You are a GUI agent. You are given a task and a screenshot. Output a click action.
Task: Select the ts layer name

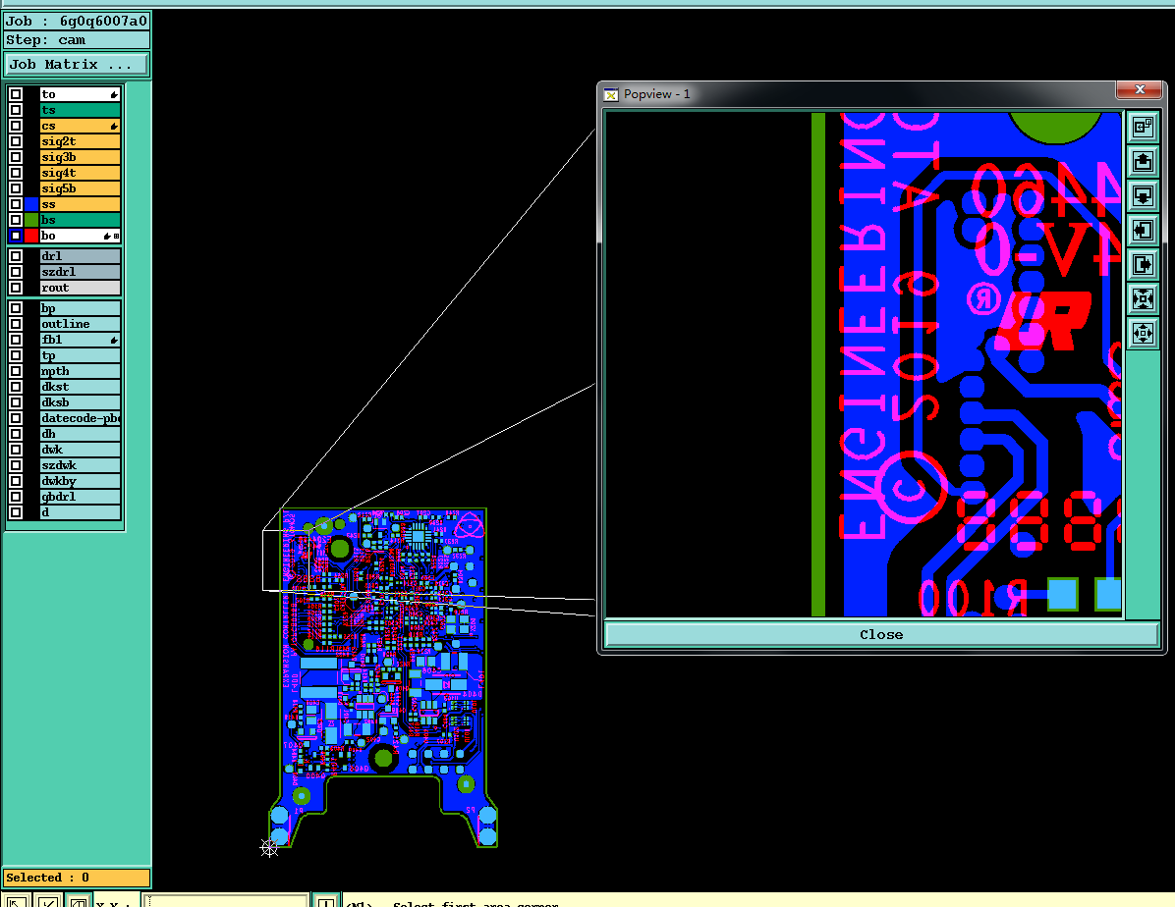(x=81, y=110)
